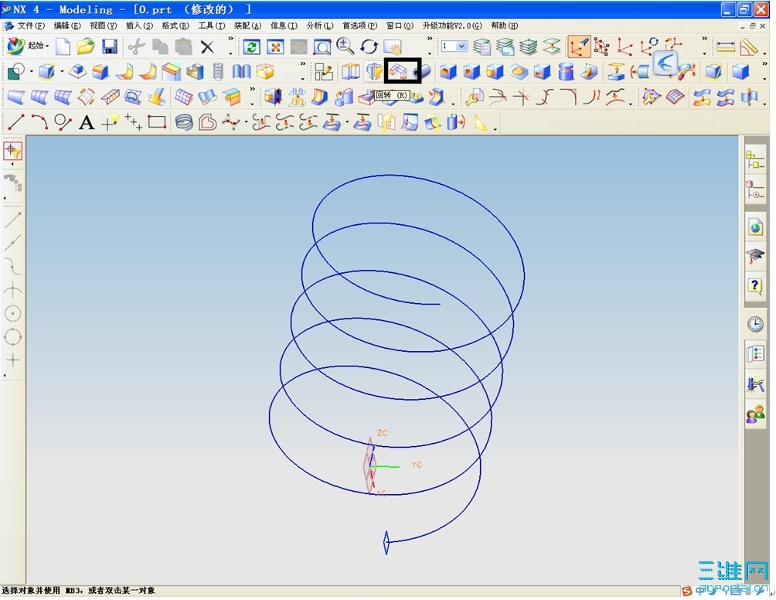Open the 升级功能V2.0(G) menu
Image resolution: width=776 pixels, height=600 pixels.
(x=452, y=26)
